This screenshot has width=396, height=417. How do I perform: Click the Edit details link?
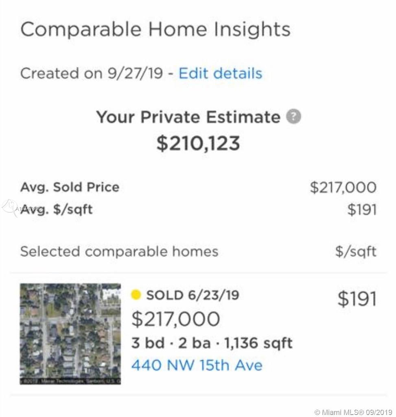tap(220, 73)
